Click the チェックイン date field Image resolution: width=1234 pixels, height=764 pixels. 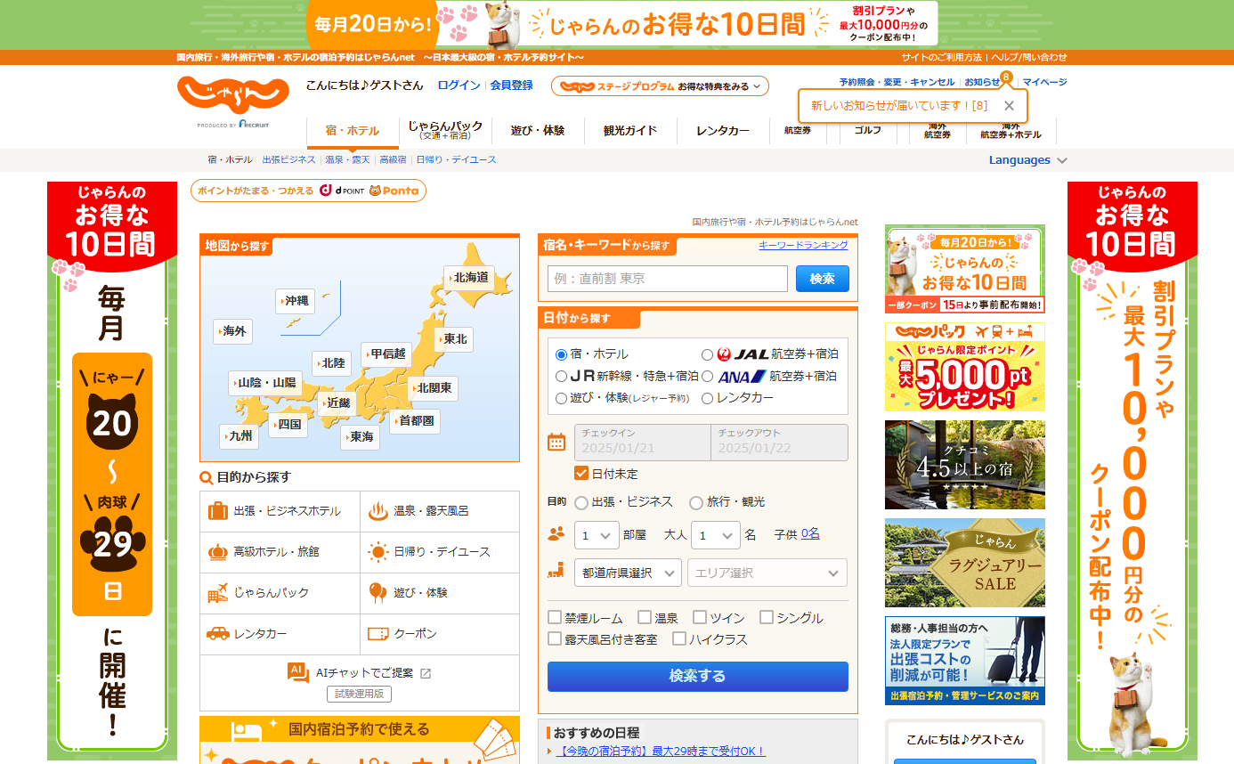[643, 443]
